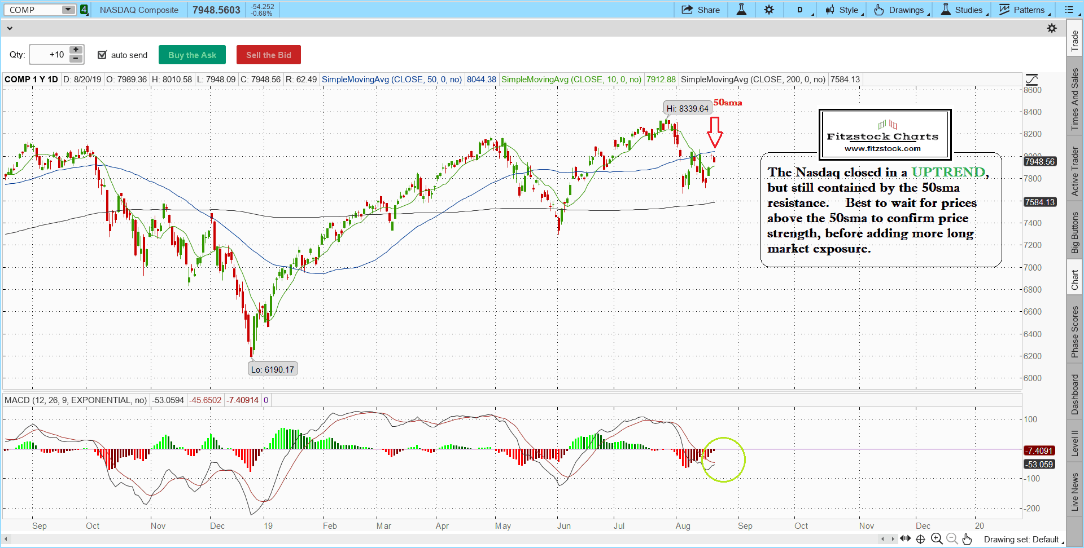This screenshot has width=1084, height=548.
Task: Click the green number 4 link icon
Action: [84, 10]
